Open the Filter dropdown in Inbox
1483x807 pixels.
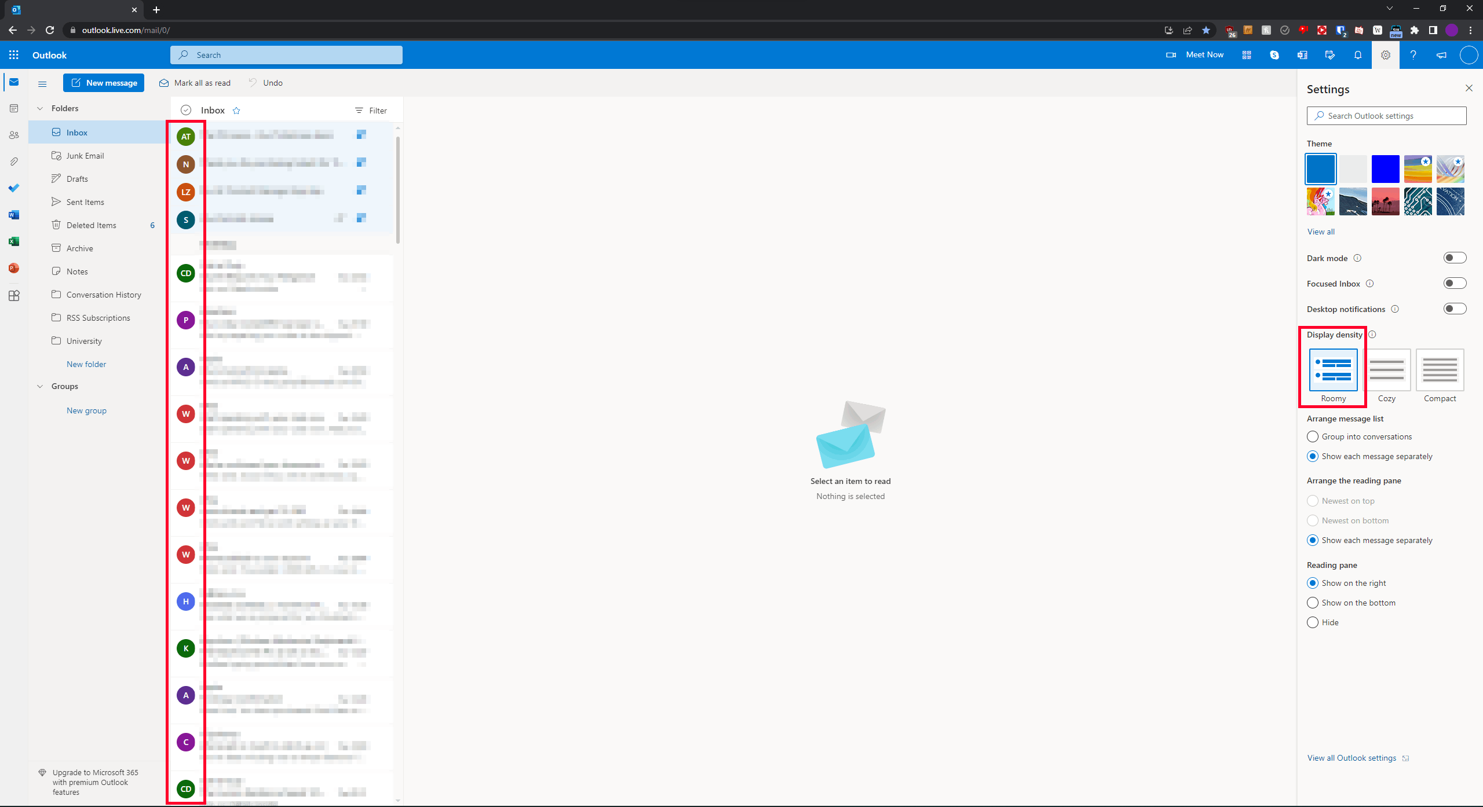pos(371,111)
